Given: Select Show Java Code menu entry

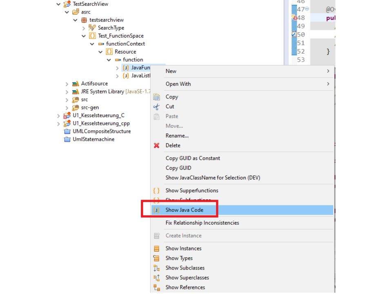Looking at the screenshot, I should click(184, 210).
